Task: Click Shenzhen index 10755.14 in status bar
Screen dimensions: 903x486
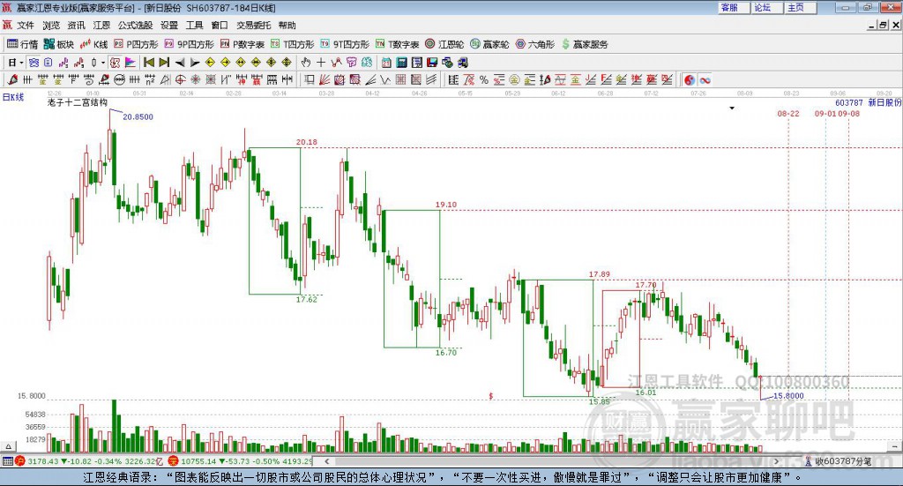Action: click(200, 461)
